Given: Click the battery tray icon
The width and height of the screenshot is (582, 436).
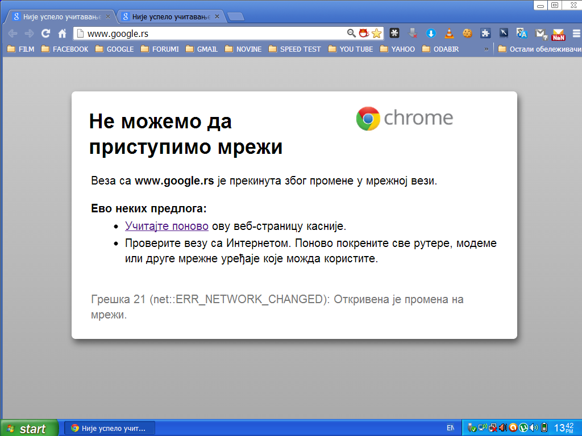Looking at the screenshot, I should pos(544,428).
